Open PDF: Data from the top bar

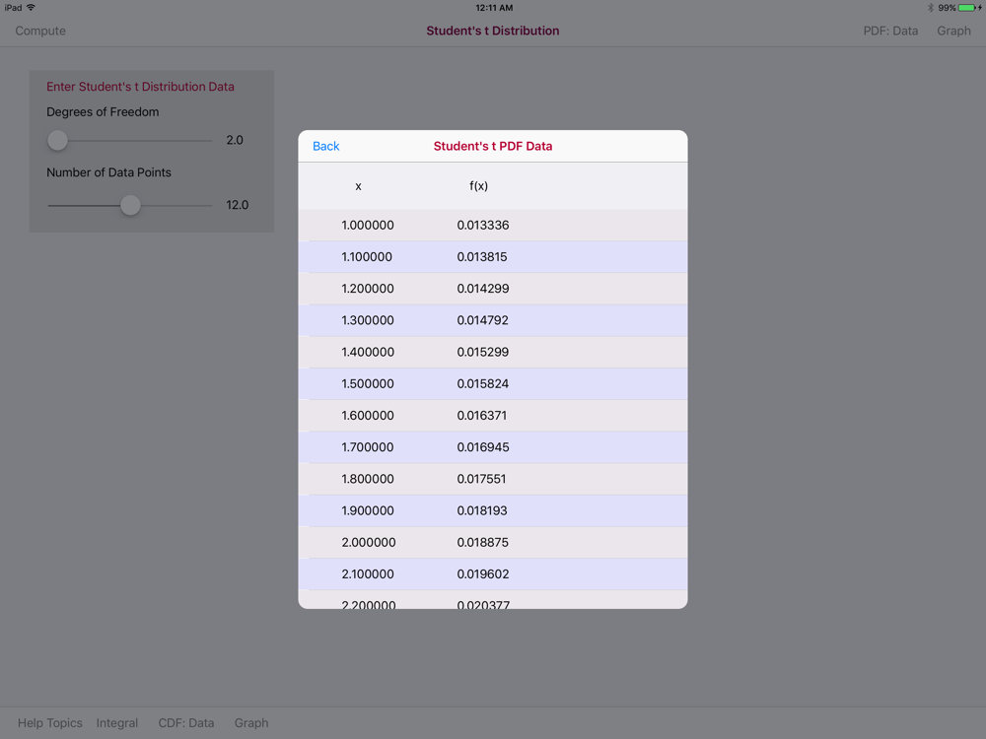pyautogui.click(x=890, y=31)
